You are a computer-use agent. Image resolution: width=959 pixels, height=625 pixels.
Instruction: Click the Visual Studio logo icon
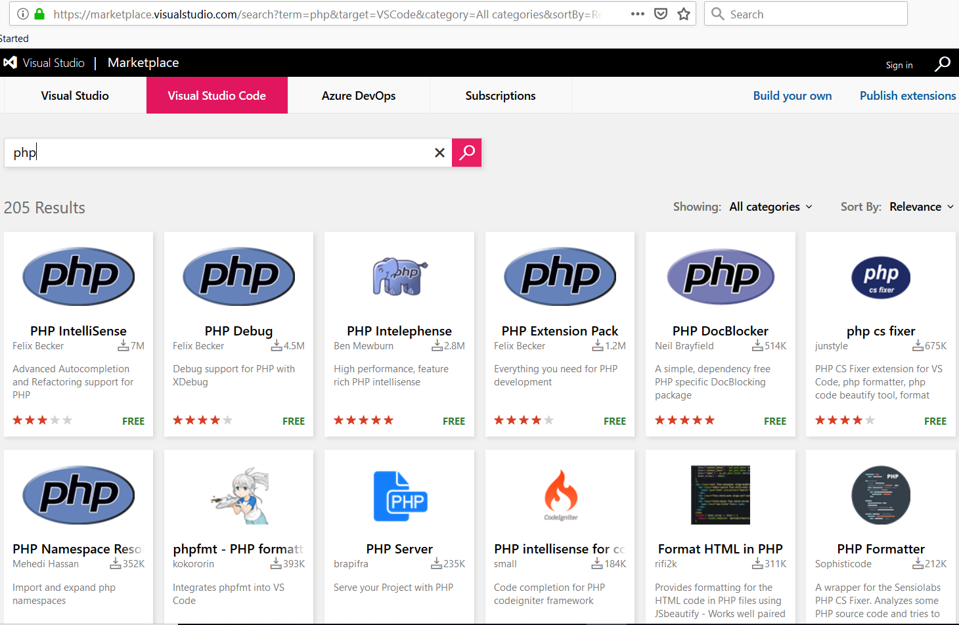coord(10,62)
